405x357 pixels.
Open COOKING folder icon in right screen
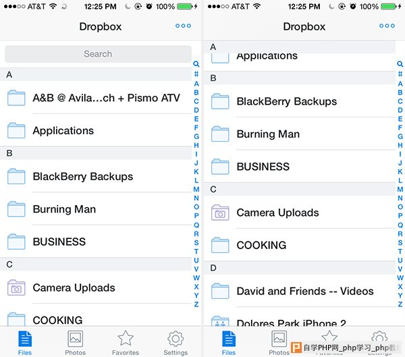point(220,245)
